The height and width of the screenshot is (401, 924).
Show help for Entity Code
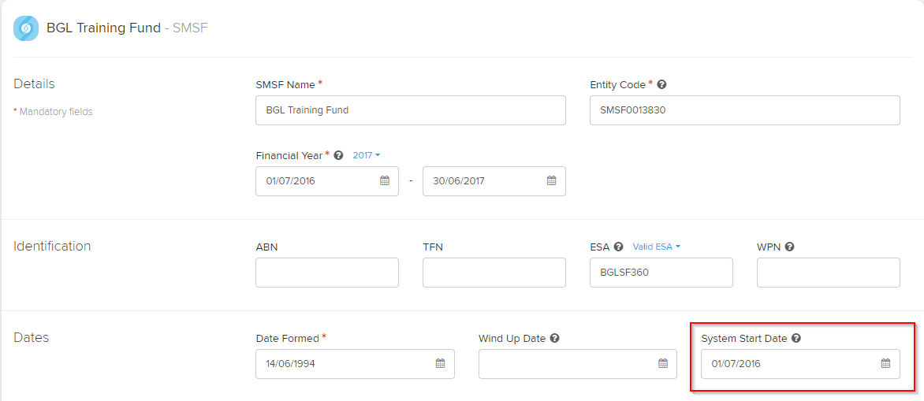[x=661, y=85]
